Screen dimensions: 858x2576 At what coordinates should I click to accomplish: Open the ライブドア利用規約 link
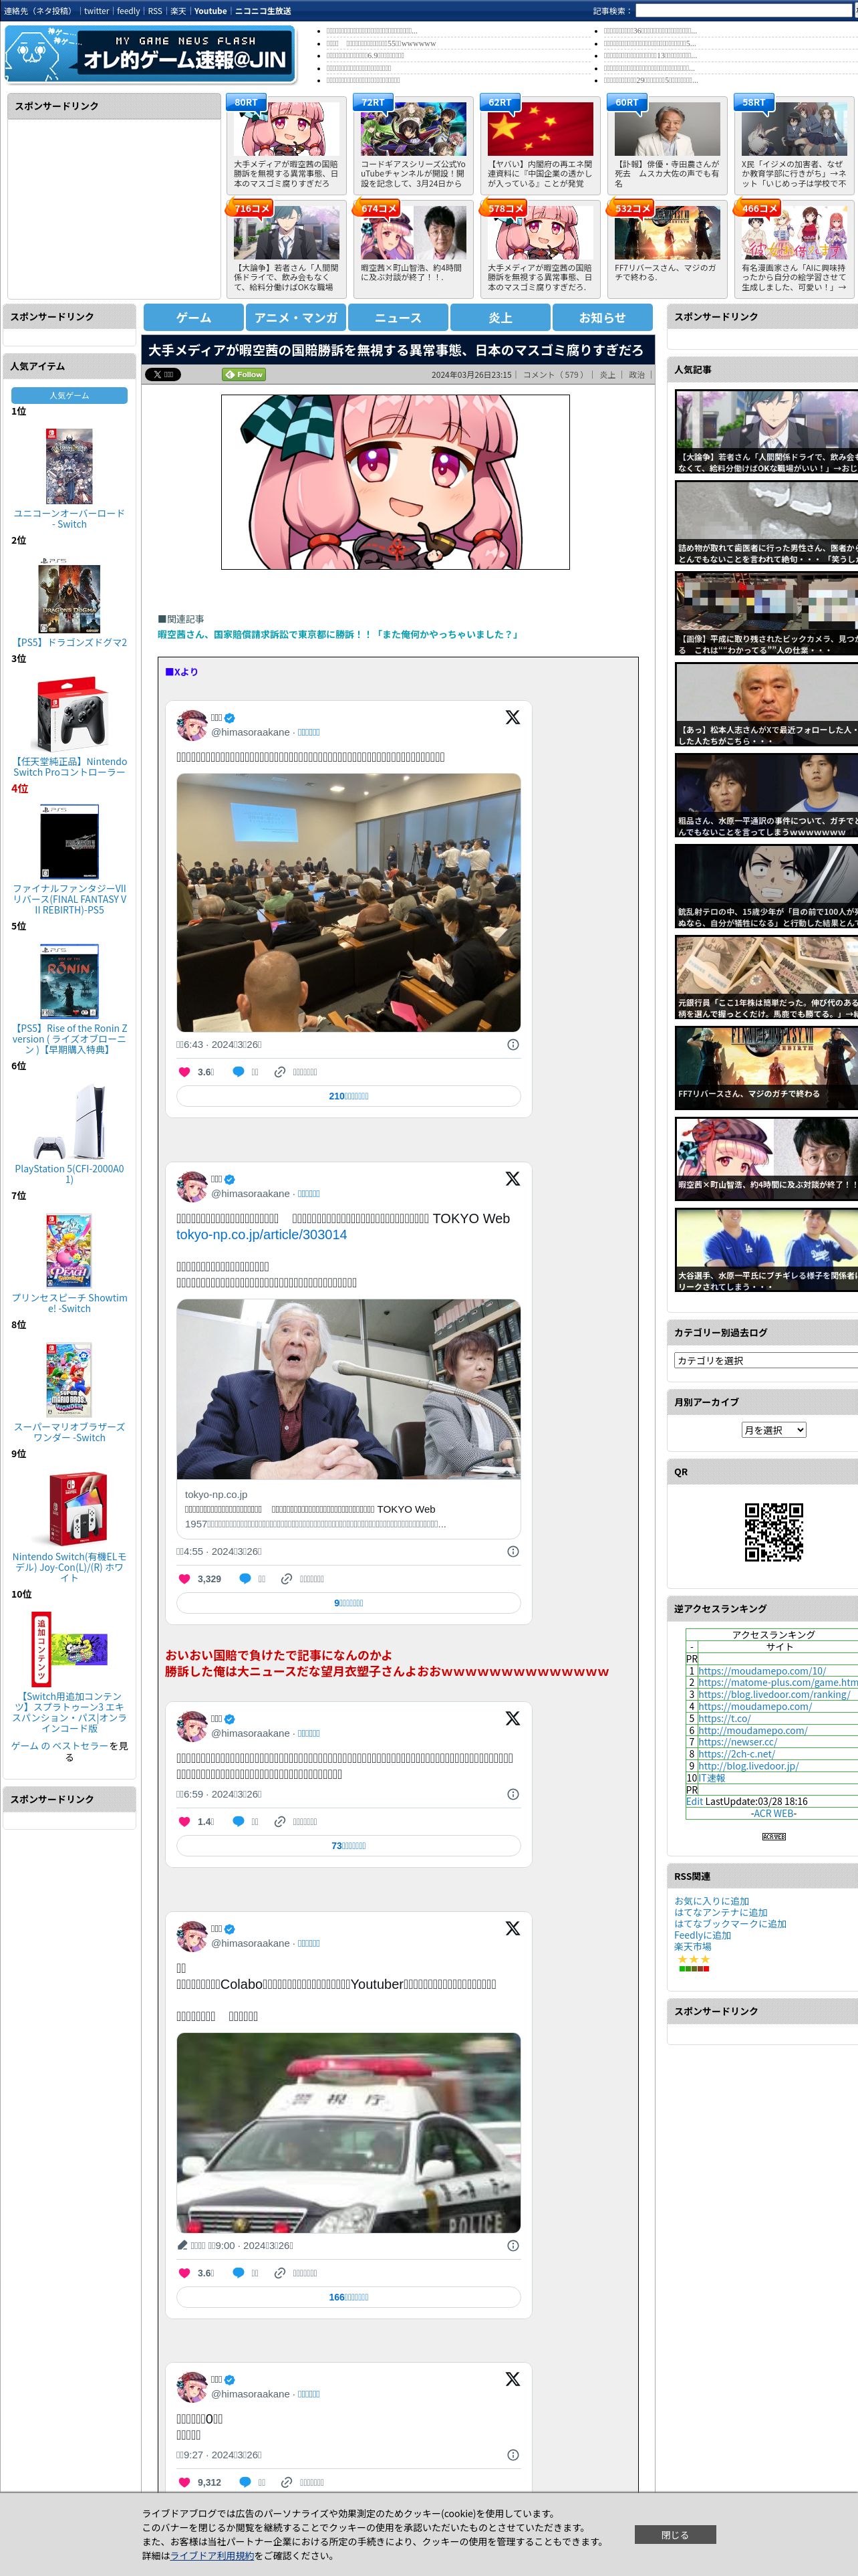(x=212, y=2555)
